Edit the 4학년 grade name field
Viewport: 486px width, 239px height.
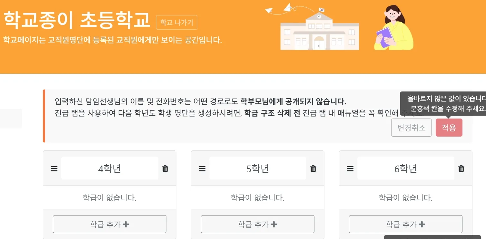[110, 168]
